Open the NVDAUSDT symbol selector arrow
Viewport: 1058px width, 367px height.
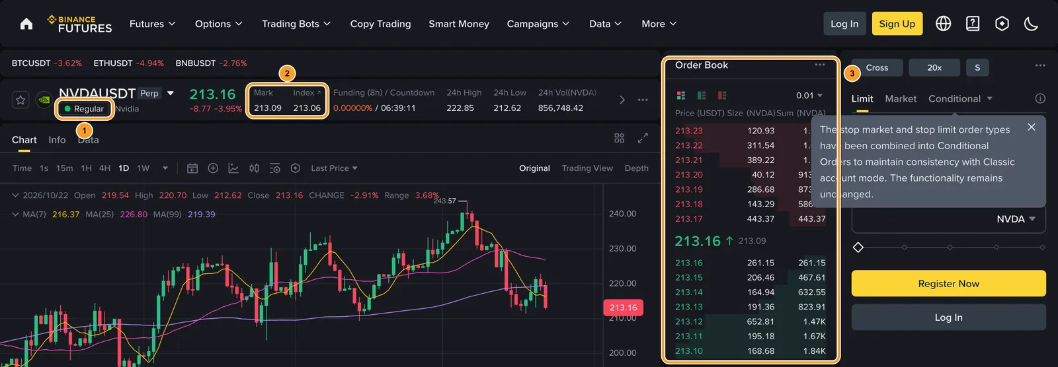171,93
